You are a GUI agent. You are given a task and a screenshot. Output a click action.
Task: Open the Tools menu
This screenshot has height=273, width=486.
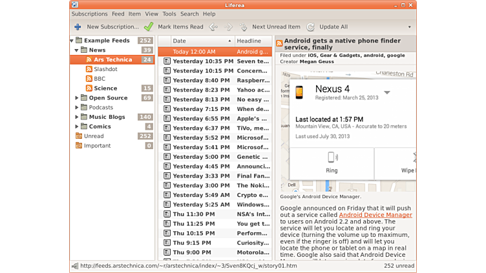pos(169,14)
